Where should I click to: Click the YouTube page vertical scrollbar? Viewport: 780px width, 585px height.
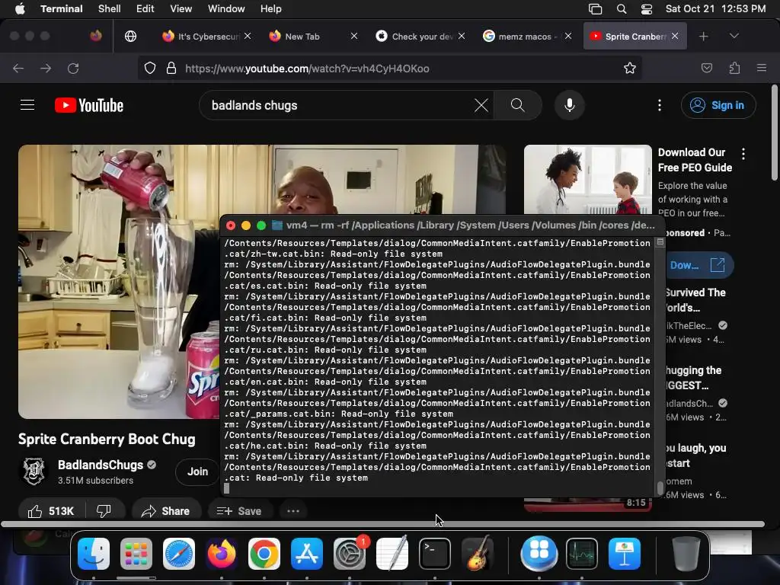(x=775, y=133)
